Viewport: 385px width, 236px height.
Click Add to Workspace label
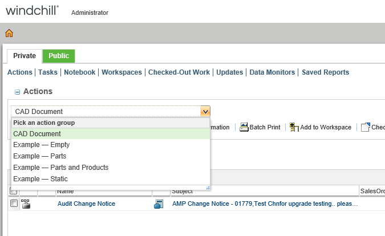pyautogui.click(x=326, y=127)
